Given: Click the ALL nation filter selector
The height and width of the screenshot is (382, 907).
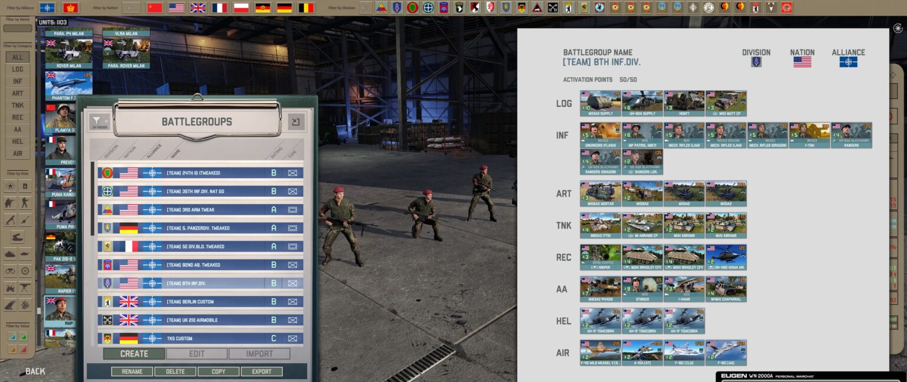Looking at the screenshot, I should tap(130, 8).
